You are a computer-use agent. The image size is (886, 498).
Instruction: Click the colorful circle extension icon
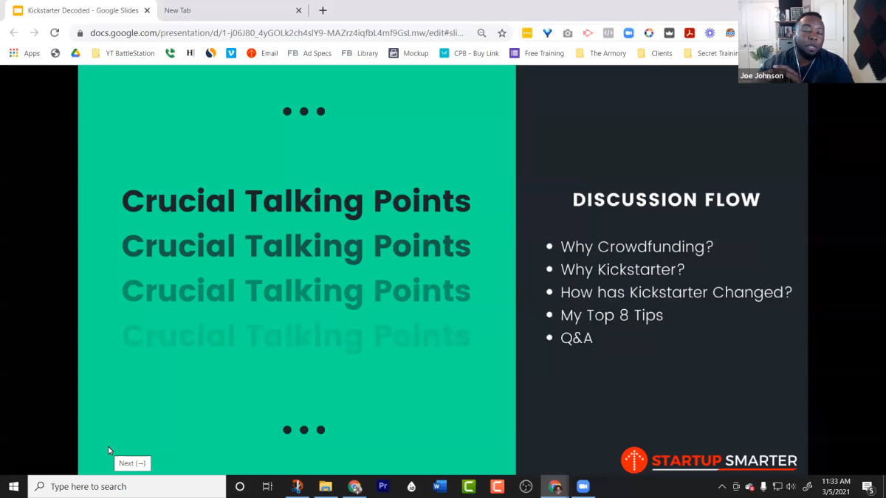649,32
